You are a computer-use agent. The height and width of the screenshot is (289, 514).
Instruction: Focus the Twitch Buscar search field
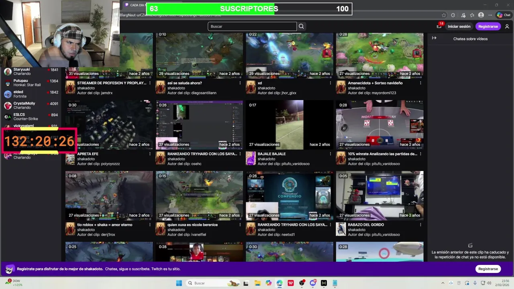pos(252,26)
